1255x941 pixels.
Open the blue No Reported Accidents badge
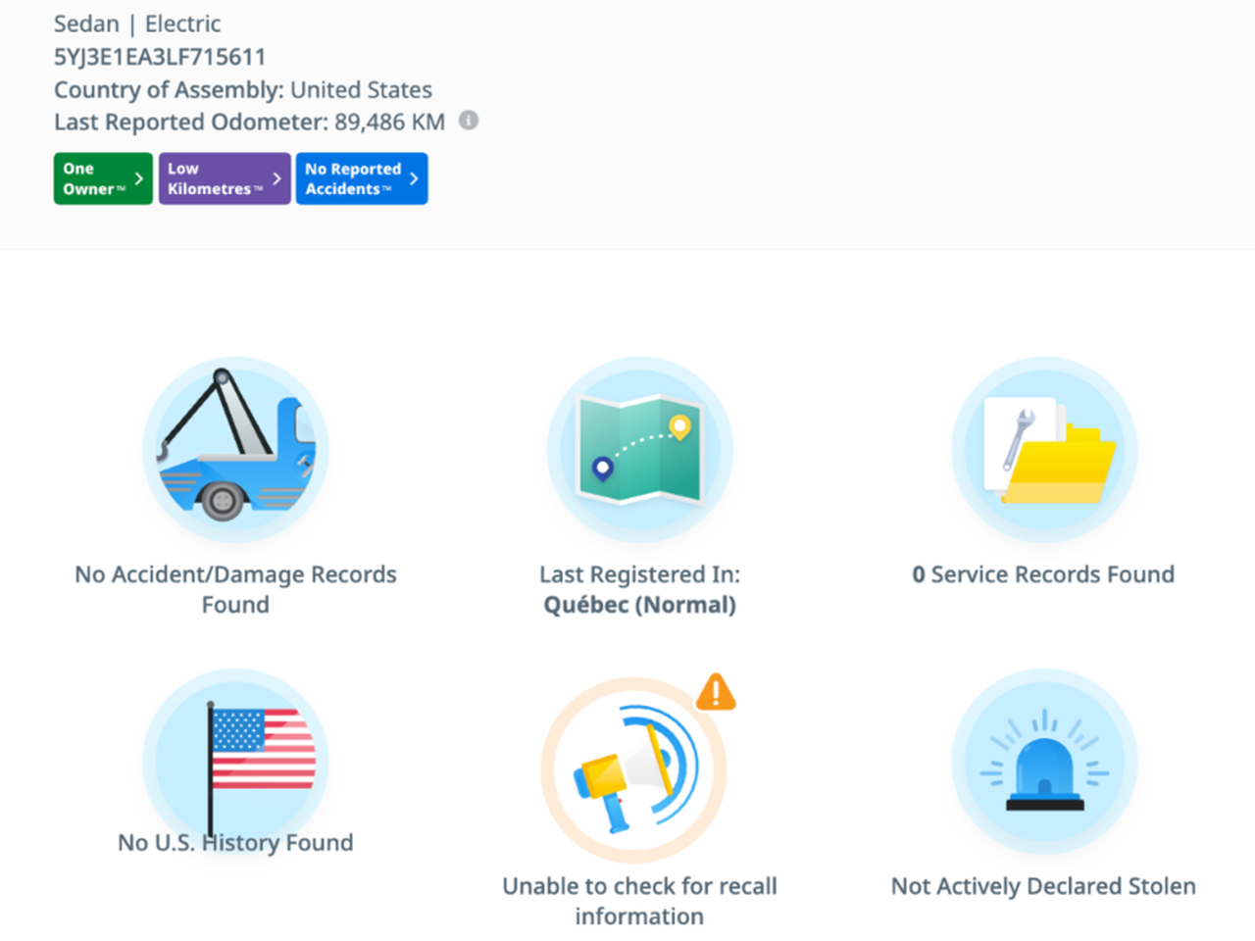pyautogui.click(x=352, y=178)
